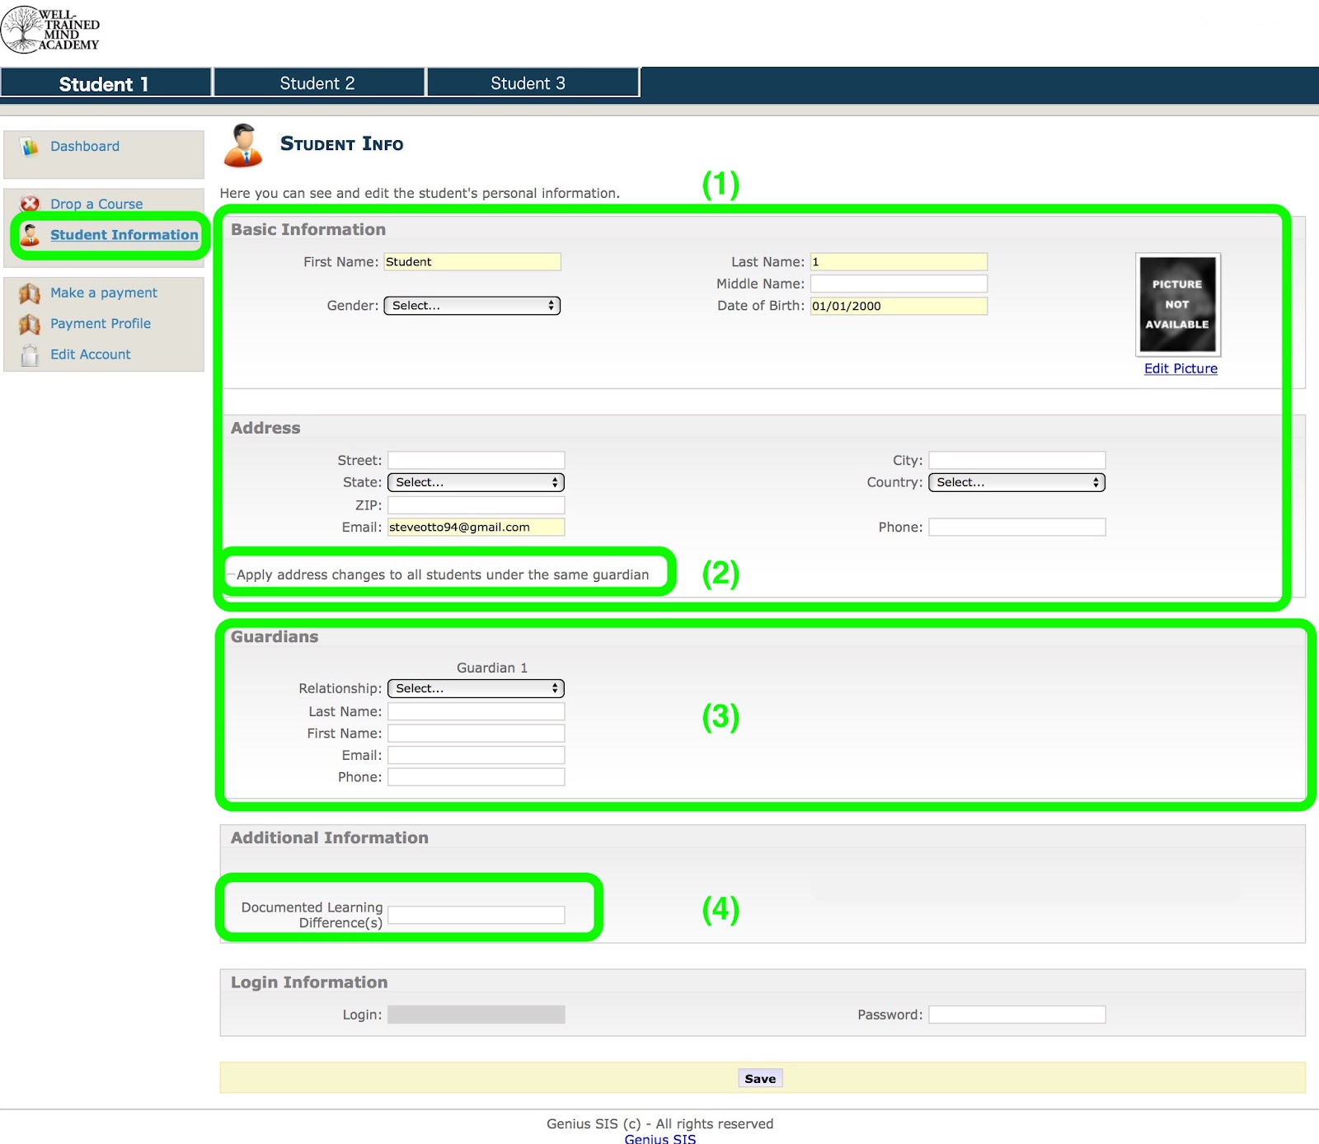Click the Save button
This screenshot has height=1144, width=1319.
click(758, 1078)
